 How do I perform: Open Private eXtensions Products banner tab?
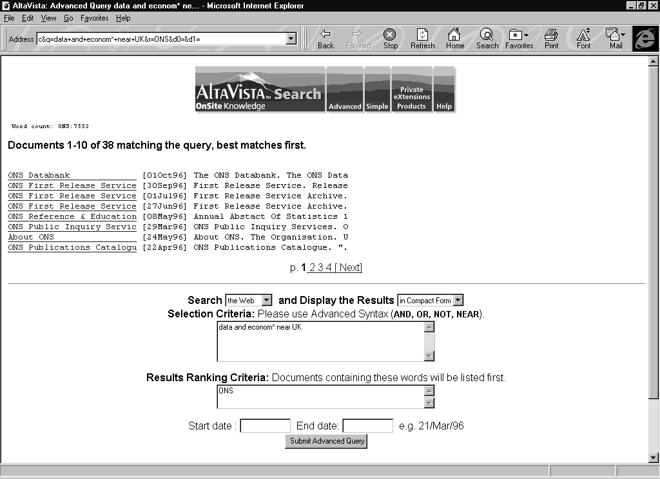point(412,89)
